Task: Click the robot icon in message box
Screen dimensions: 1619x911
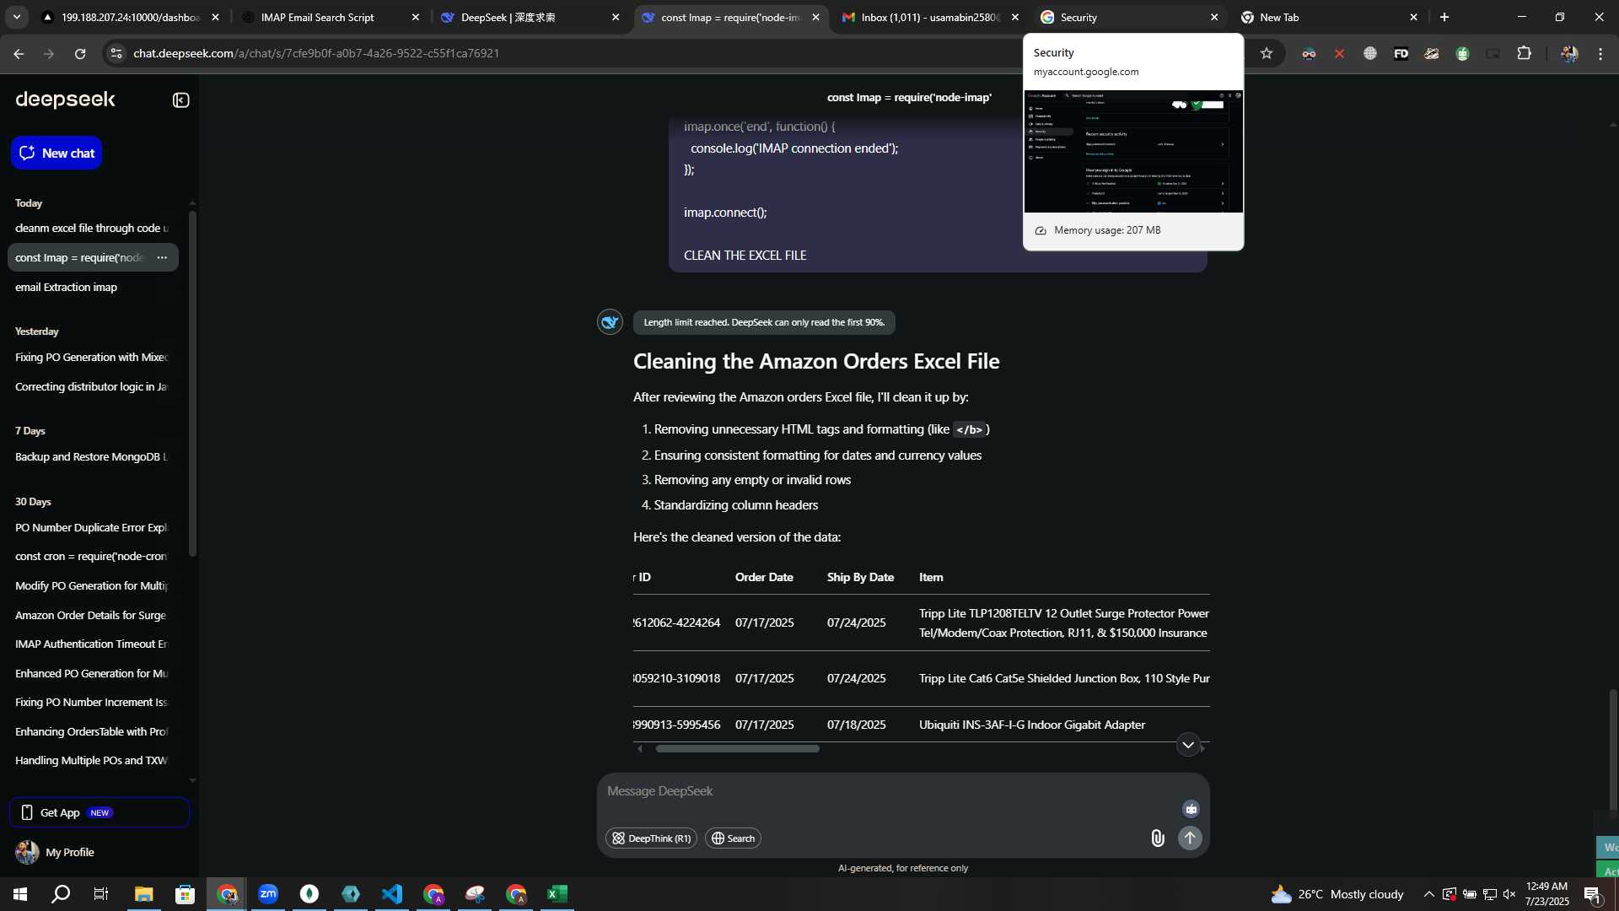Action: [1191, 809]
